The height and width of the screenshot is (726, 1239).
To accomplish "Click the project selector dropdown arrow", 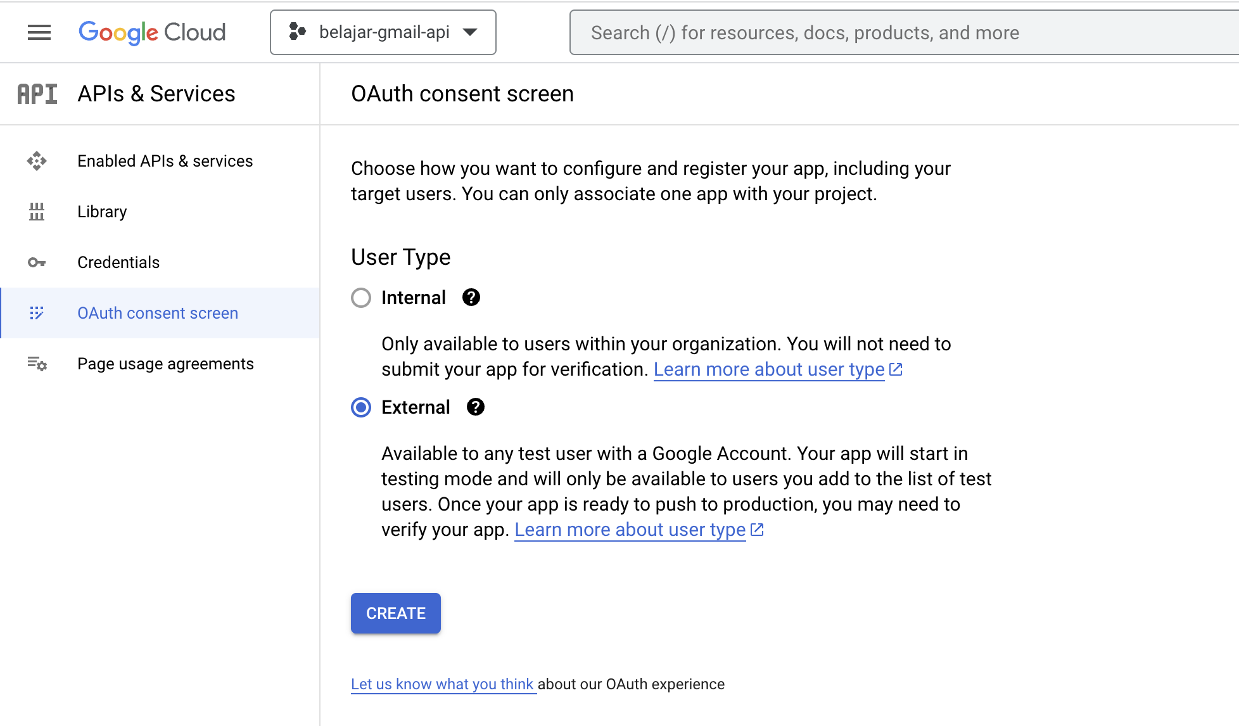I will point(470,32).
